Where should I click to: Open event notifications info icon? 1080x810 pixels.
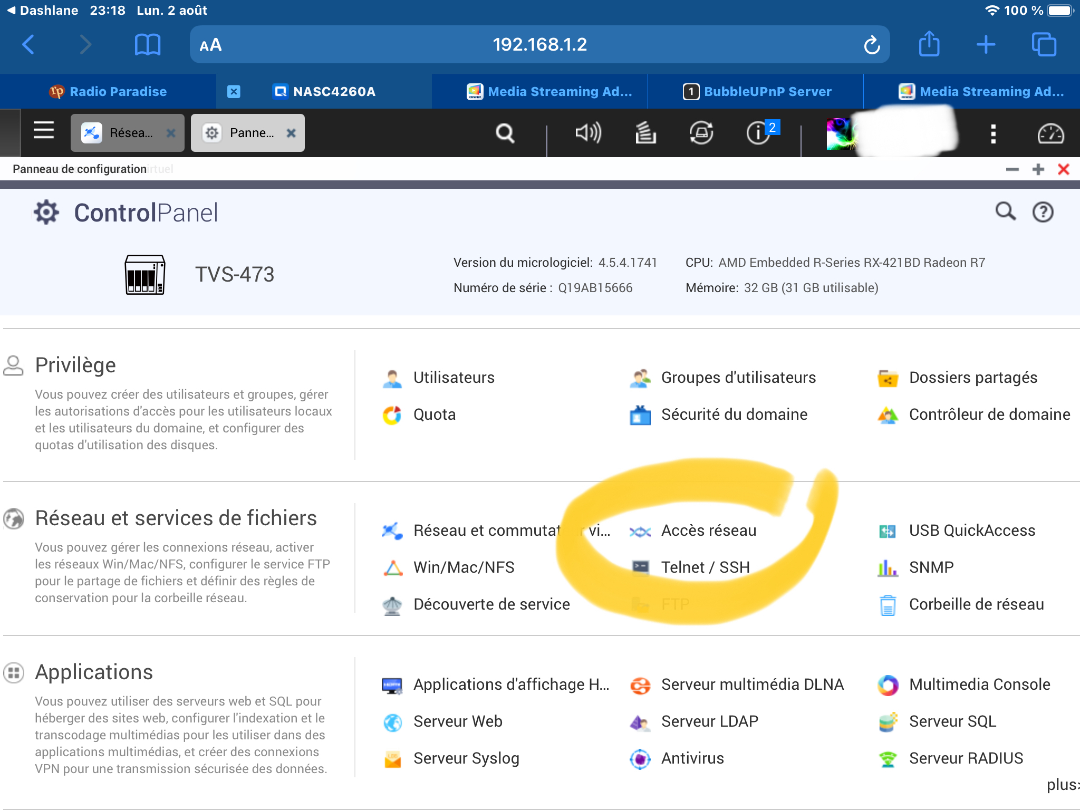[758, 133]
